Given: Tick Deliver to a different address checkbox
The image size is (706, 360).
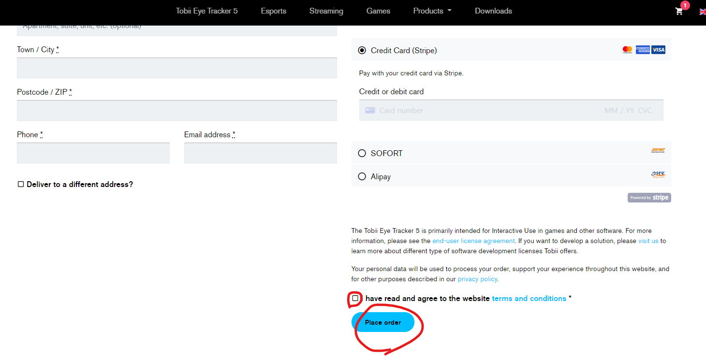Looking at the screenshot, I should point(21,184).
